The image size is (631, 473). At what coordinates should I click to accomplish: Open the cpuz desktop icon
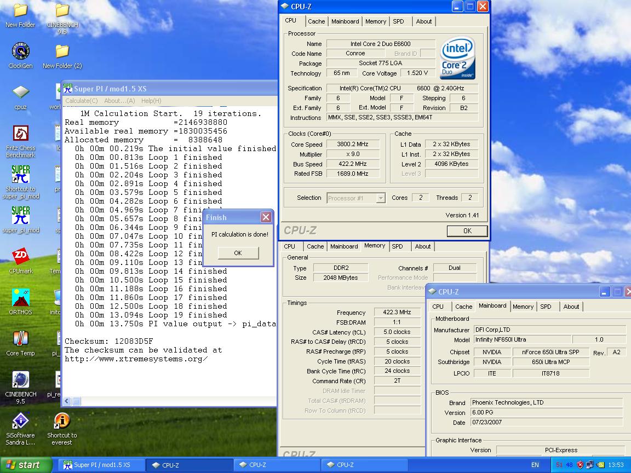(x=20, y=93)
